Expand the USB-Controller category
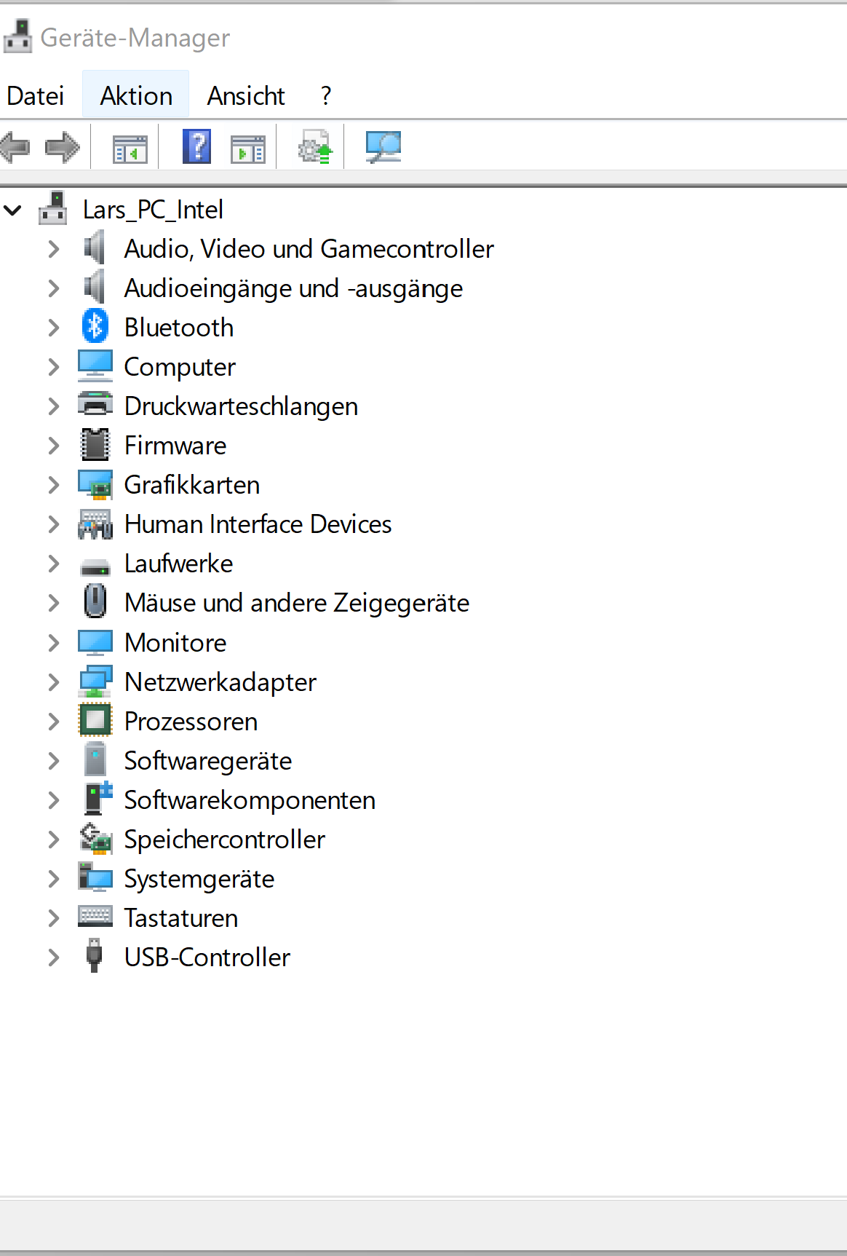Image resolution: width=847 pixels, height=1256 pixels. tap(54, 957)
